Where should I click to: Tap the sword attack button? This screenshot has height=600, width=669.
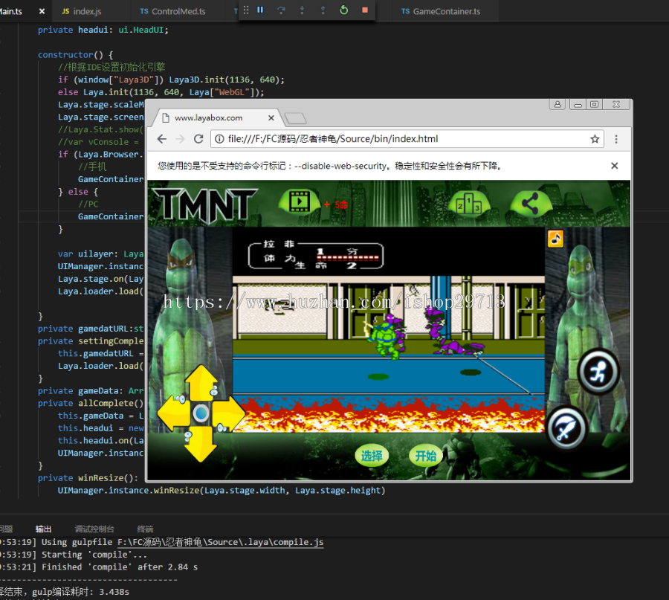(566, 428)
